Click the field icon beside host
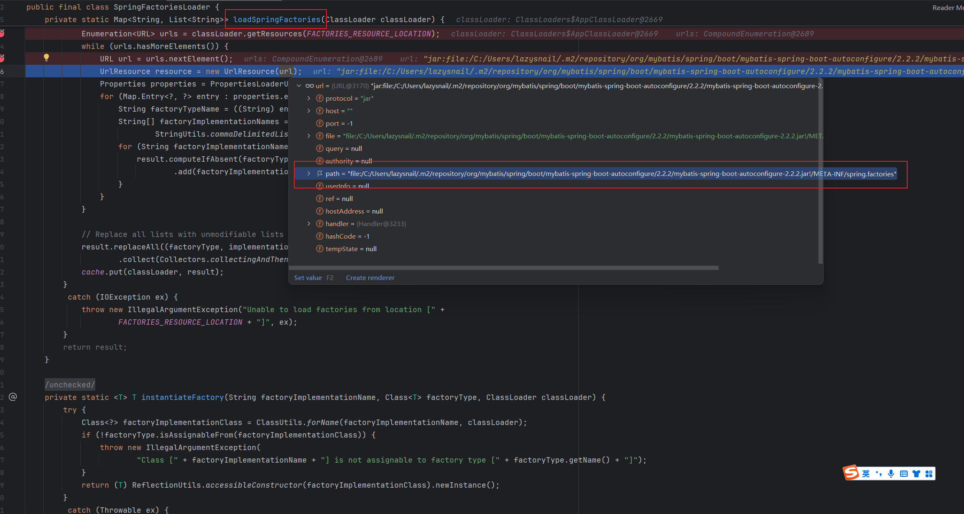Screen dimensions: 964x514 pyautogui.click(x=320, y=111)
